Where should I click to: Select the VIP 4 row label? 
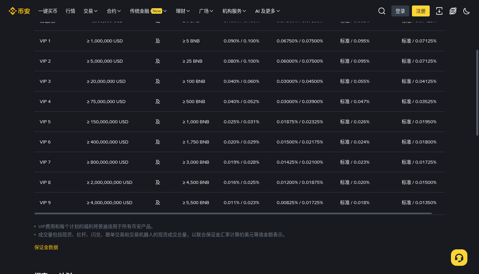(x=45, y=101)
